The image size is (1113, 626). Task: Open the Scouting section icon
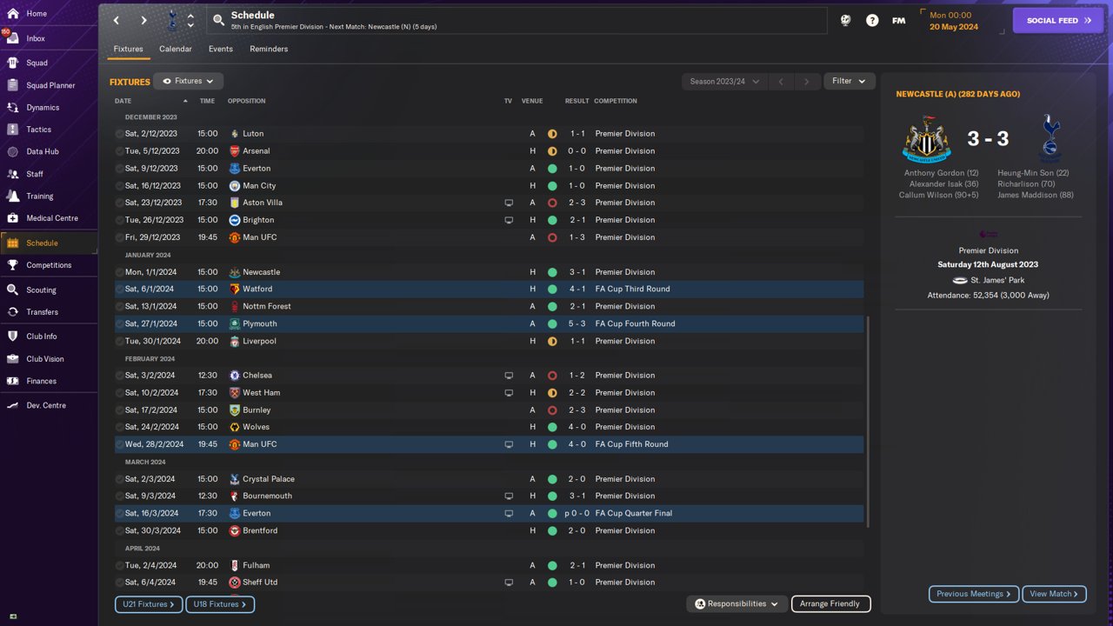[x=12, y=290]
